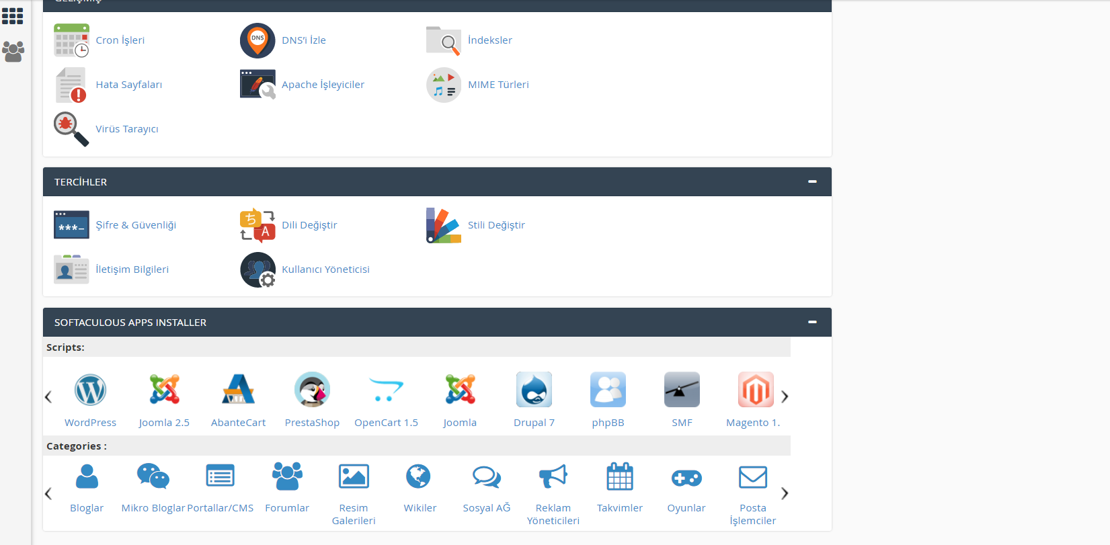Open the sidebar grid home icon

pos(13,16)
